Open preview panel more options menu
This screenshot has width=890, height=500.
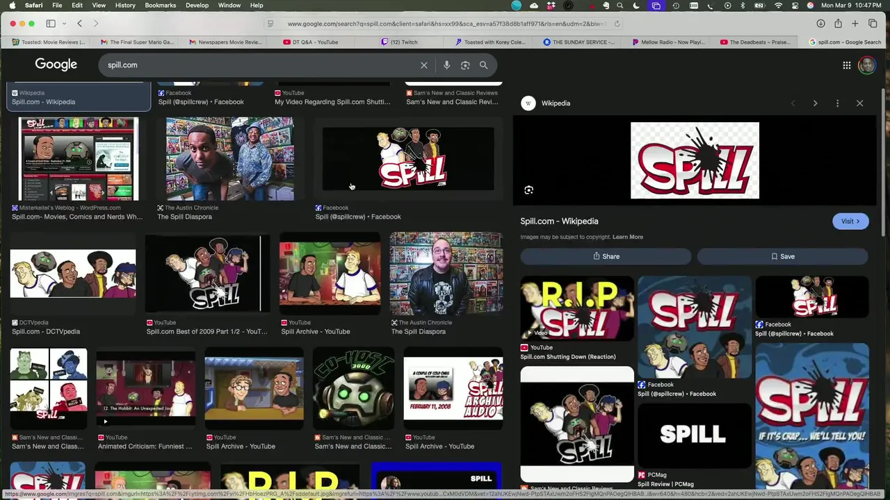pyautogui.click(x=837, y=103)
